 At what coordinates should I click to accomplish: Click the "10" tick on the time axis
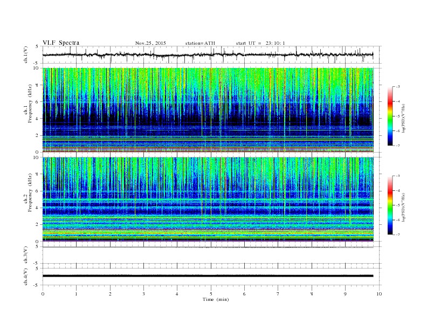pos(379,294)
